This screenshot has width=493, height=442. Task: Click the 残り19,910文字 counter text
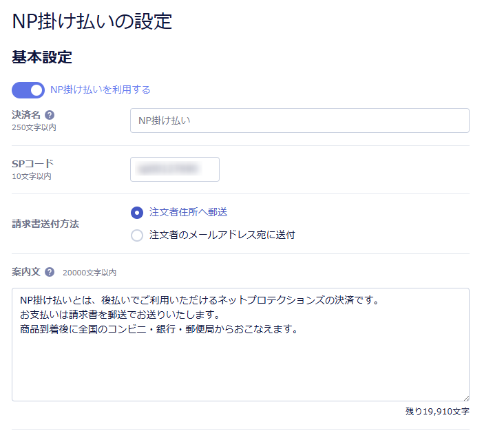pos(437,411)
